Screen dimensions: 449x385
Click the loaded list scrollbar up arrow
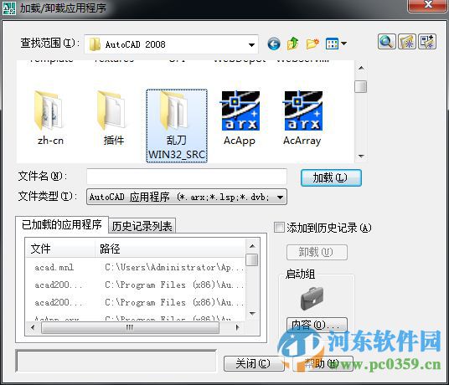(252, 246)
